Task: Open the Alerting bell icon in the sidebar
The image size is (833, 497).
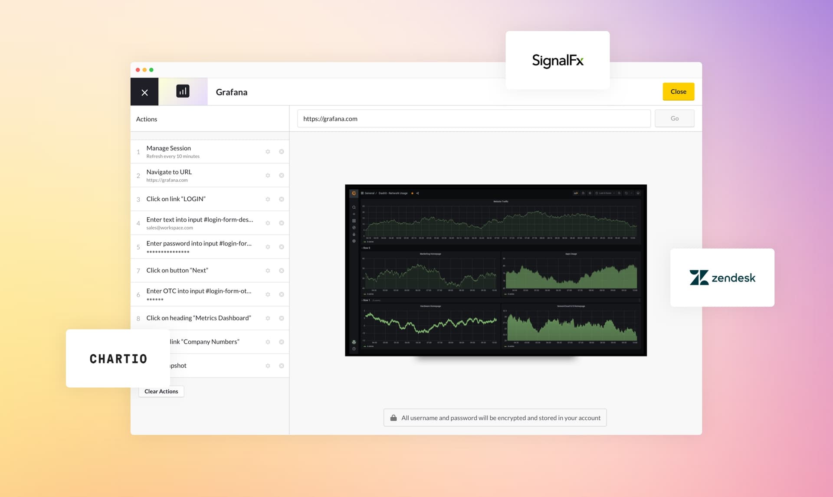Action: coord(354,234)
